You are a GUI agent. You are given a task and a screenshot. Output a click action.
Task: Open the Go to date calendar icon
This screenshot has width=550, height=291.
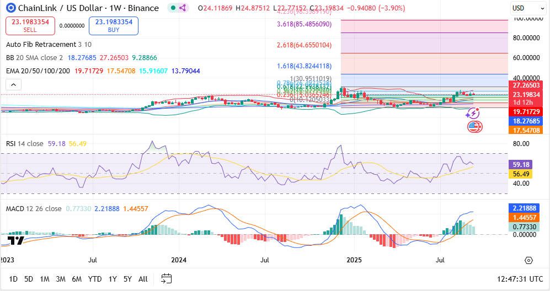166,279
